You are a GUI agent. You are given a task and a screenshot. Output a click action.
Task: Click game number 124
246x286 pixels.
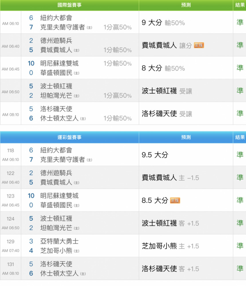[x=11, y=219]
